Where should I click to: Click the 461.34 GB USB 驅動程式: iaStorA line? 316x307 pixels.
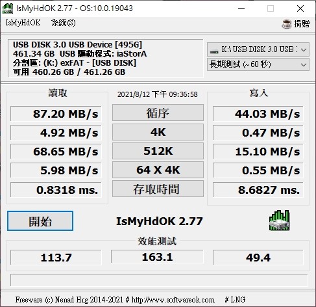point(80,54)
